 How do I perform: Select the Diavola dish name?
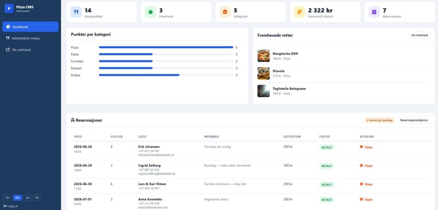click(x=279, y=71)
